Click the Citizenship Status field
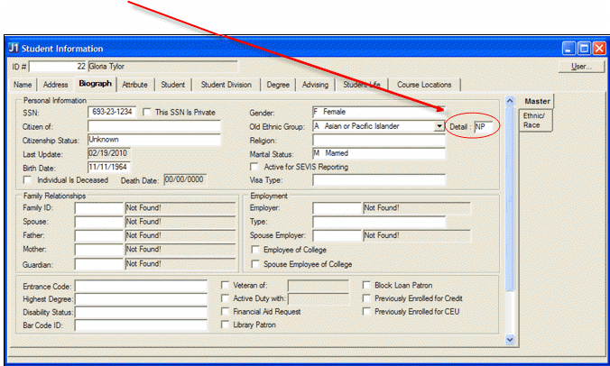Image resolution: width=610 pixels, height=366 pixels. coord(154,140)
